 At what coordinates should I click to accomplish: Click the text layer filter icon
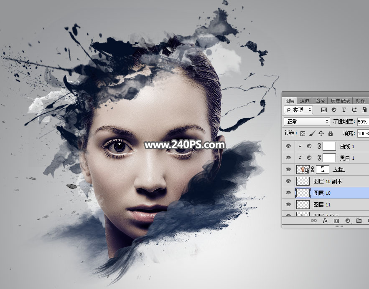tap(344, 110)
